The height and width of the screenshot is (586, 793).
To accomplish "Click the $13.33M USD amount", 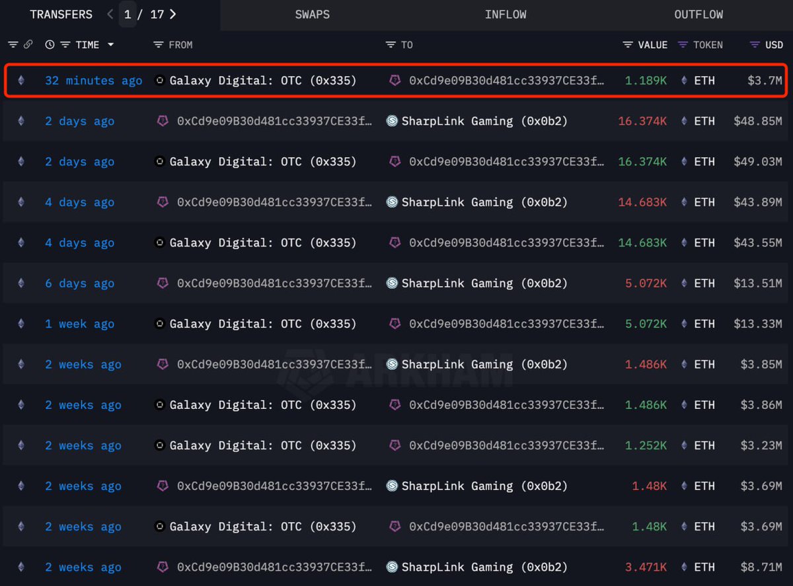I will pos(758,324).
